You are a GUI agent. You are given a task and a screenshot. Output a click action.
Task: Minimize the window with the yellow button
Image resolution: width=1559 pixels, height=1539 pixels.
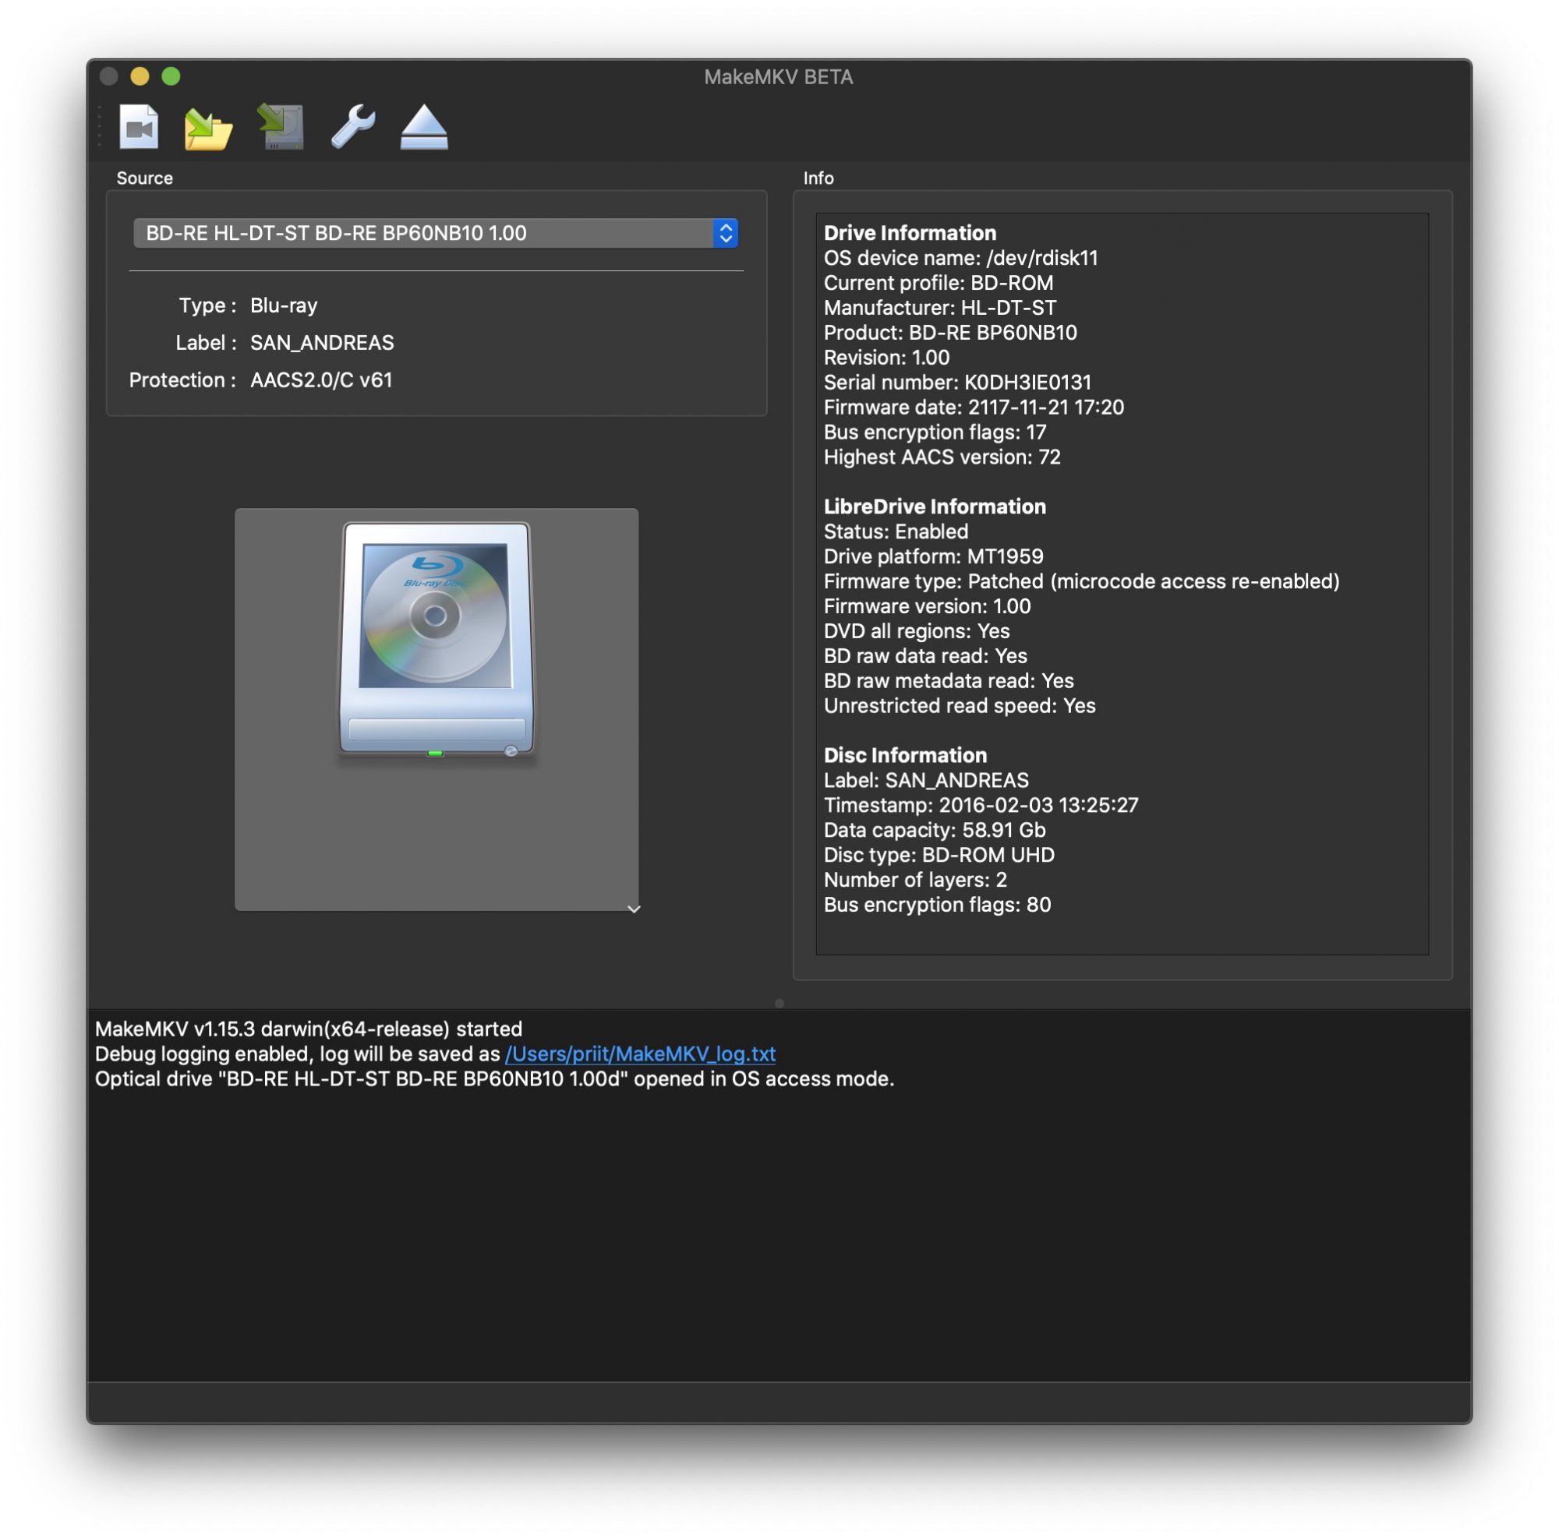tap(140, 76)
